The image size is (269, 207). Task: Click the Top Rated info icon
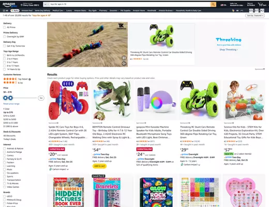point(29,79)
